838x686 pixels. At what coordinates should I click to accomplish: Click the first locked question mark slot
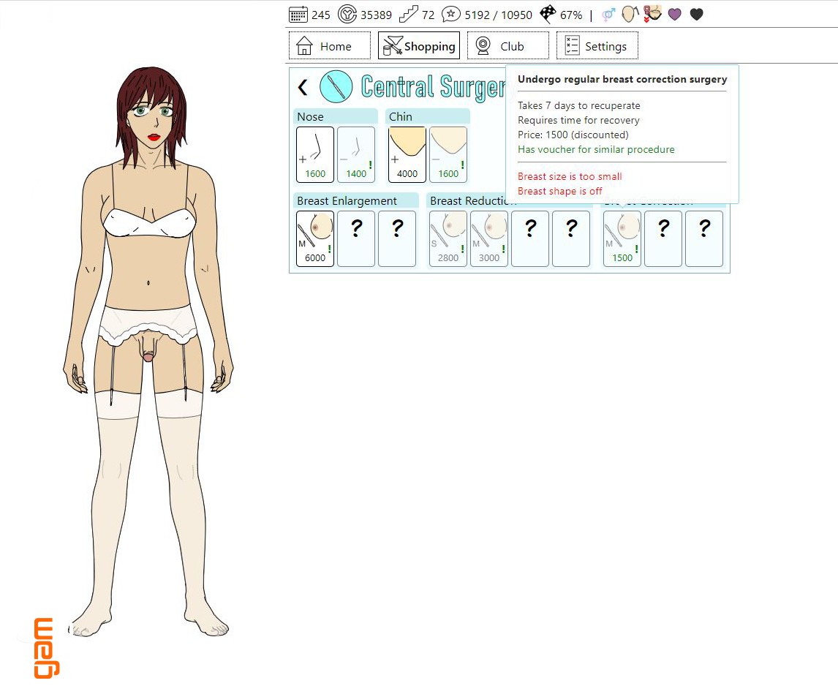pyautogui.click(x=356, y=238)
